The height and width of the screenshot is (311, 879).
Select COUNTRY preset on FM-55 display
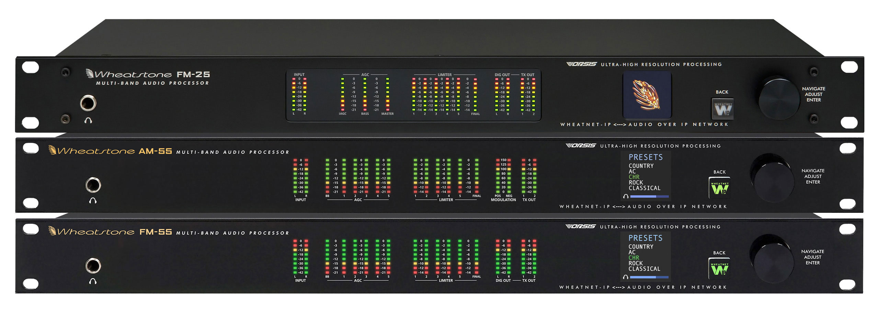point(641,246)
